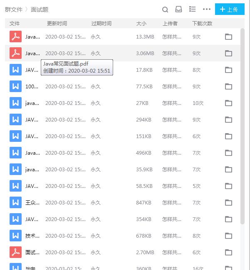Click the blue 上传 upload button
The image size is (250, 270).
tap(230, 9)
